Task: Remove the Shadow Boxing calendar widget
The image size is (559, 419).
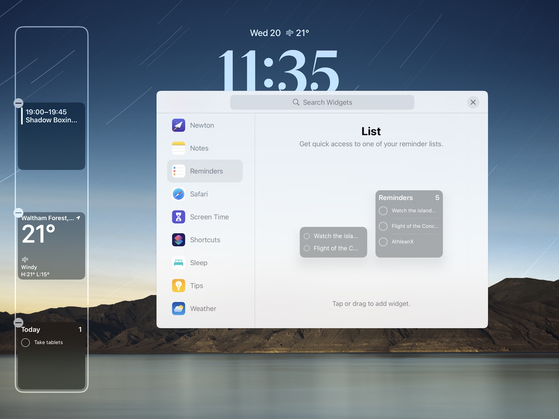Action: [x=18, y=103]
